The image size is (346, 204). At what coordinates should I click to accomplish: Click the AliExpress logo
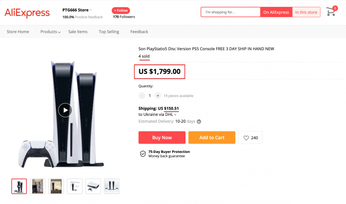tap(27, 13)
